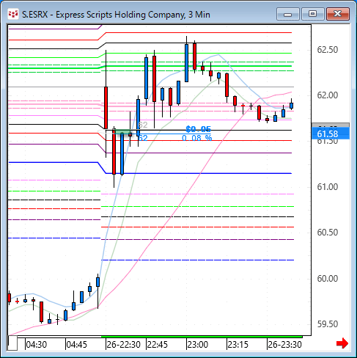
Task: Click the $0.05 profit label on chart
Action: coord(198,129)
